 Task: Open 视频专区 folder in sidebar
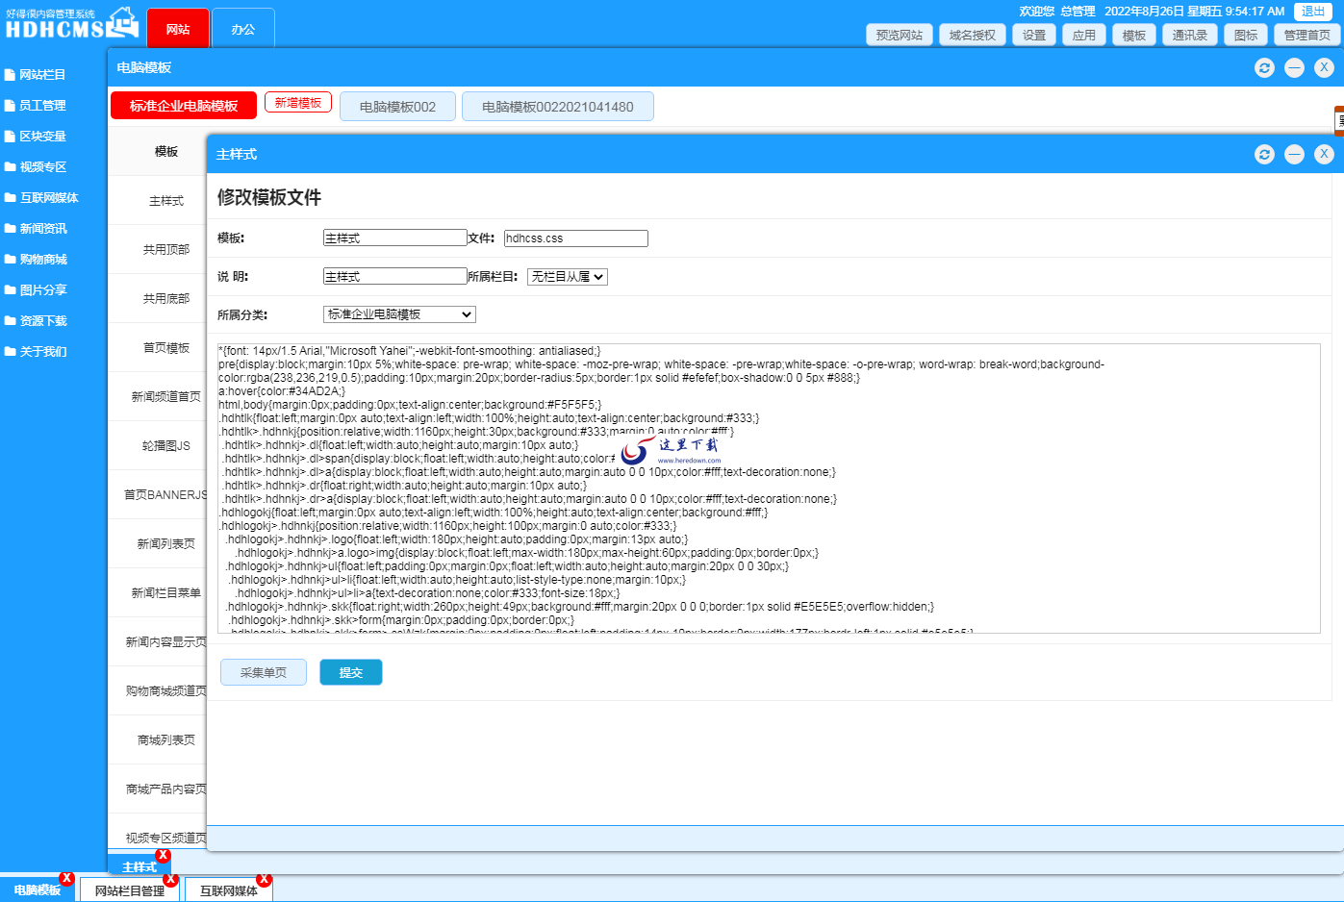(42, 167)
